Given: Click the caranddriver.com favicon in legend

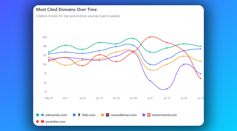Looking at the screenshot, I should click(107, 115).
